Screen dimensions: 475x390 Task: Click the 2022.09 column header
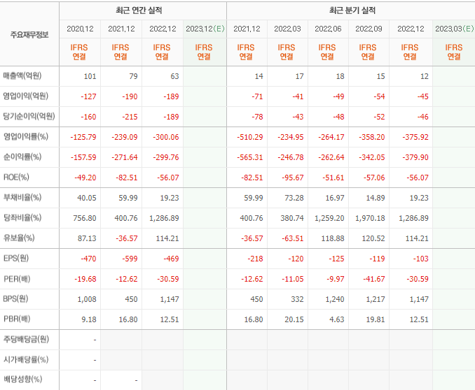[x=369, y=29]
